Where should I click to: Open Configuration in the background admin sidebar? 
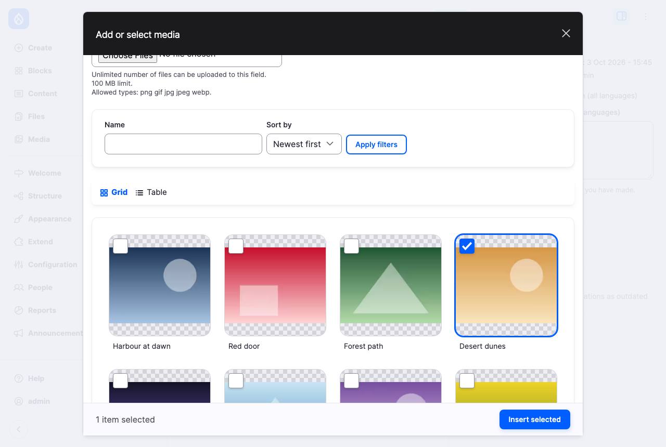click(x=46, y=265)
